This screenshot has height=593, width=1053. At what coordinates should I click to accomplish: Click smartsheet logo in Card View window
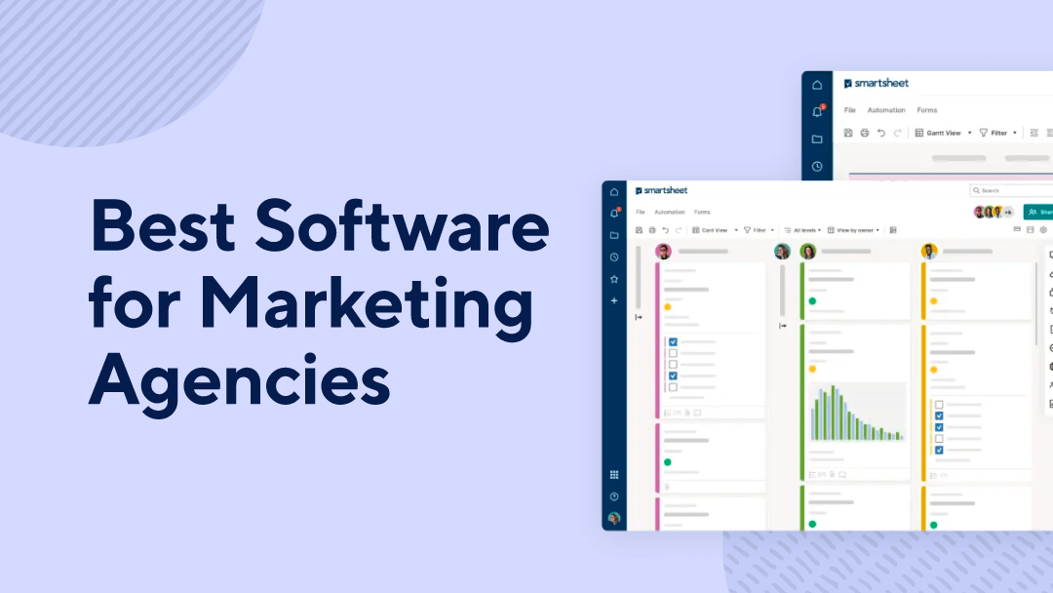[661, 191]
